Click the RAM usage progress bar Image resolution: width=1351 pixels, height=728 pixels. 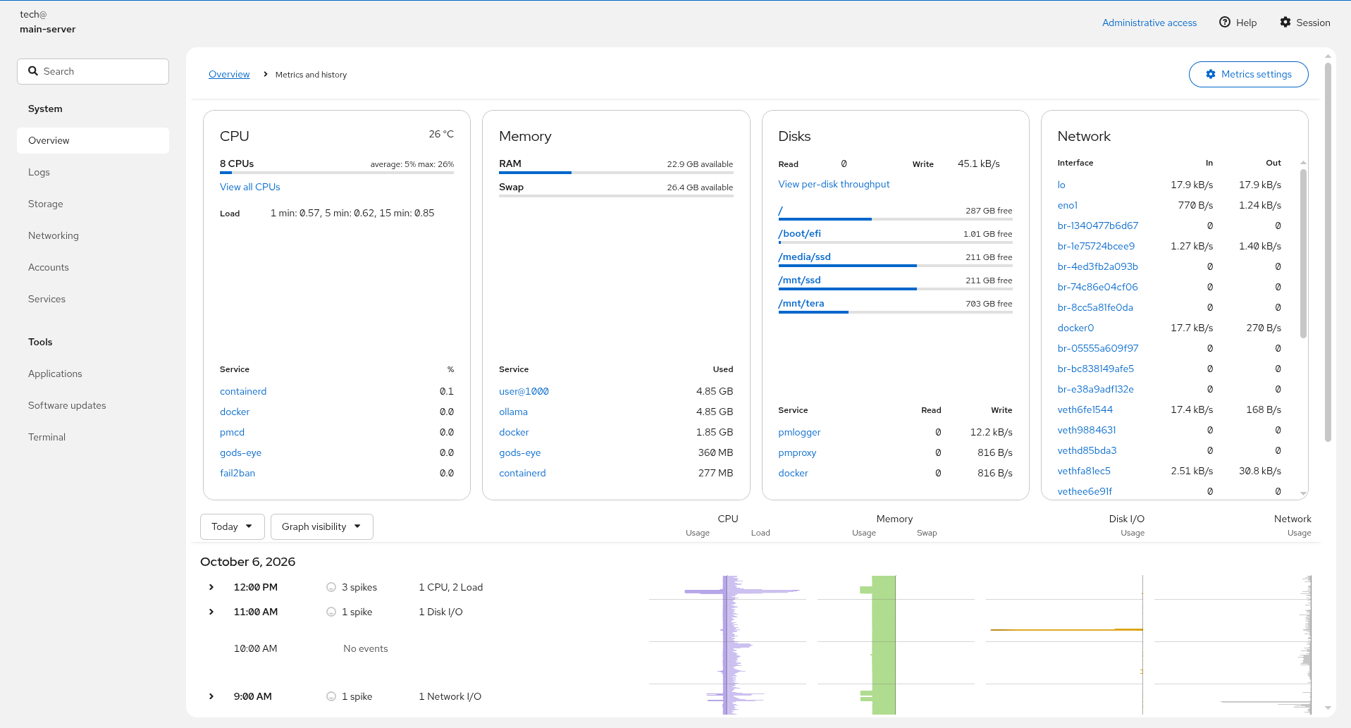(x=616, y=173)
